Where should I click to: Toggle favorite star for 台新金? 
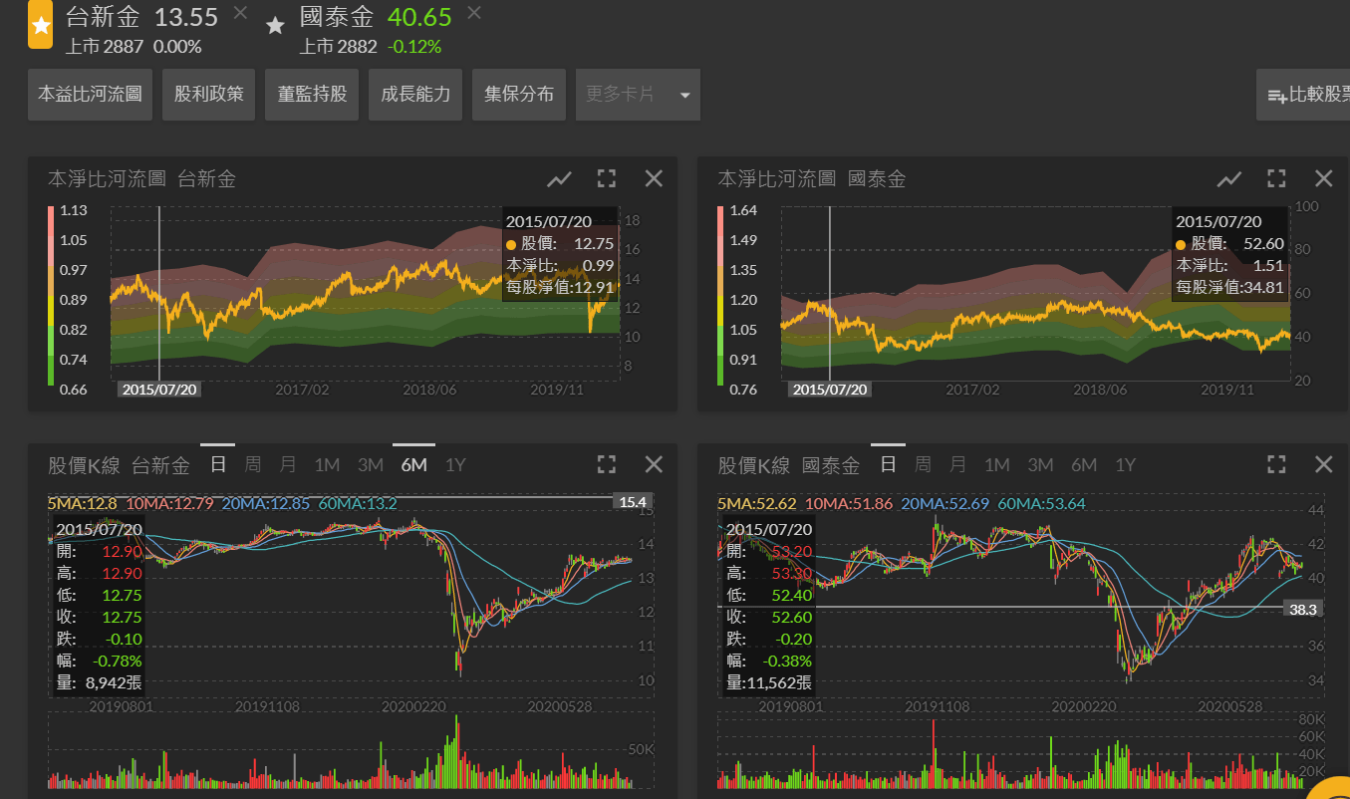40,24
